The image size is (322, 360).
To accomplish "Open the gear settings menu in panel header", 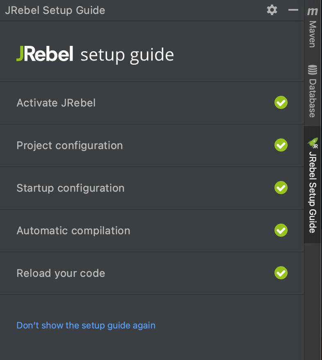I will tap(272, 10).
